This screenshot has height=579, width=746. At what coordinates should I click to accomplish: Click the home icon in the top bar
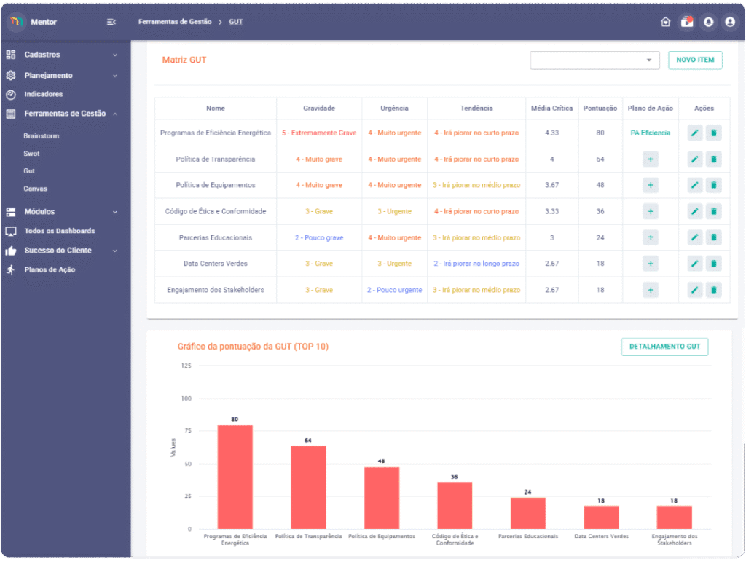pyautogui.click(x=665, y=22)
